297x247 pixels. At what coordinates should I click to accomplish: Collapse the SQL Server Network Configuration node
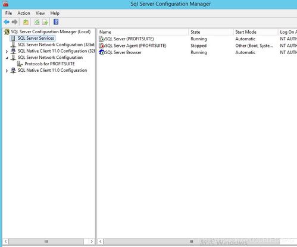(7, 58)
